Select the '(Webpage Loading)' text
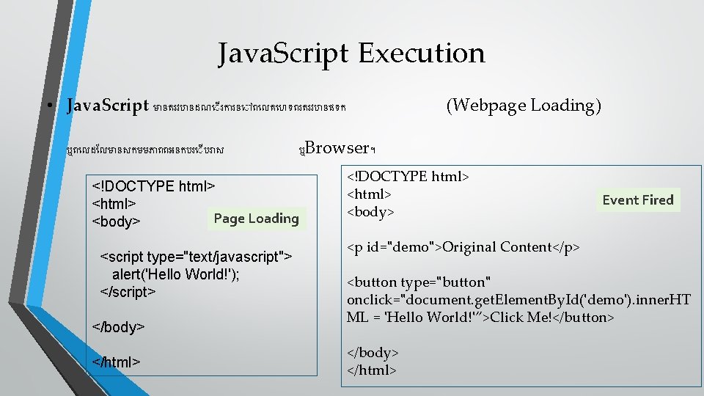This screenshot has height=396, width=704. (x=524, y=106)
